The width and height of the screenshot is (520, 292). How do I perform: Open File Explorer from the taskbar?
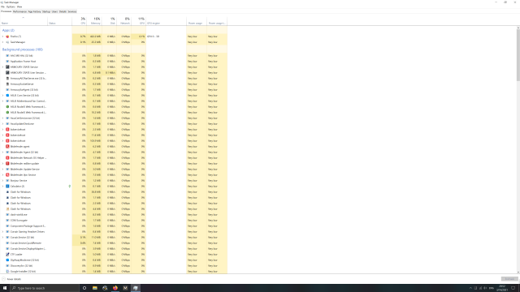(x=95, y=288)
